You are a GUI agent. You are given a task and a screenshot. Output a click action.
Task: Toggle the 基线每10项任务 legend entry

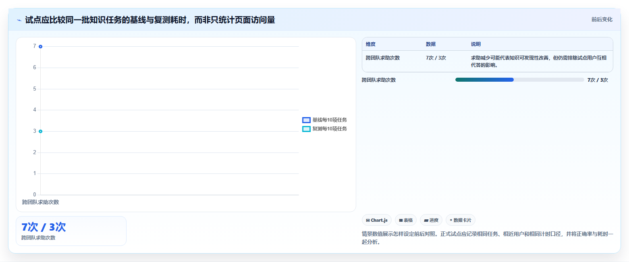point(325,120)
